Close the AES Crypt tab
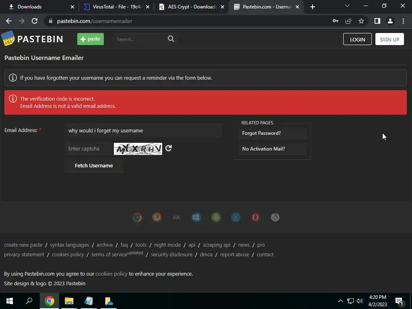This screenshot has height=309, width=412. 222,7
